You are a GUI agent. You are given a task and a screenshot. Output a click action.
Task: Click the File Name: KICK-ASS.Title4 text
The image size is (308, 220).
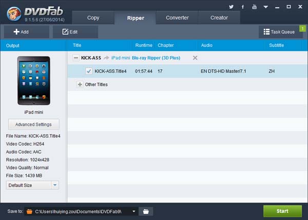33,136
